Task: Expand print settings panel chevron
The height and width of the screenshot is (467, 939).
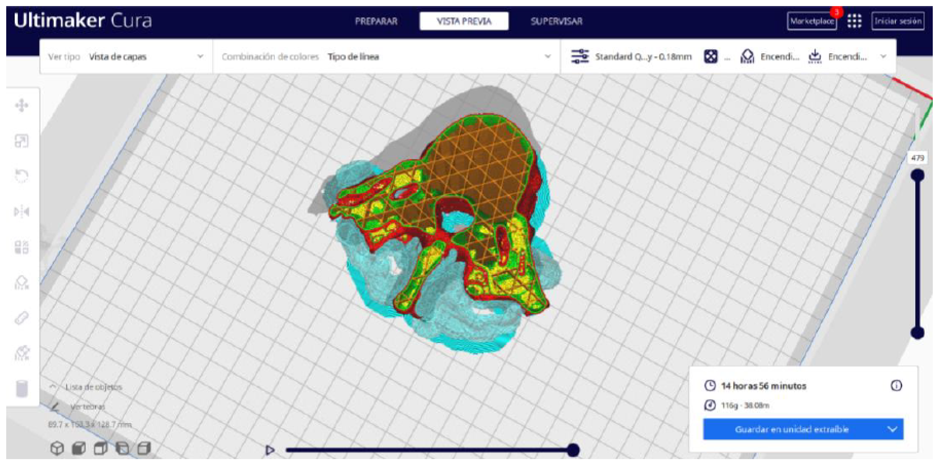Action: [883, 57]
